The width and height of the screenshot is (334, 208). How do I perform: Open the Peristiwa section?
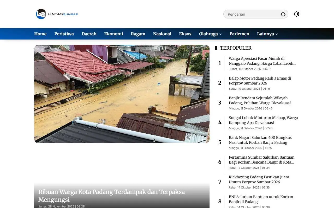(64, 34)
